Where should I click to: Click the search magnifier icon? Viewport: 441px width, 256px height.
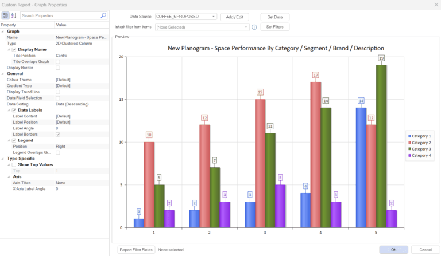coord(103,15)
